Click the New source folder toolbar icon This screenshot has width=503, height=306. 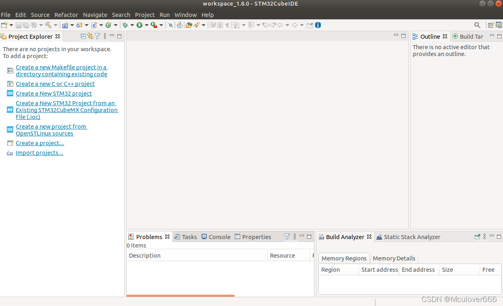click(79, 25)
